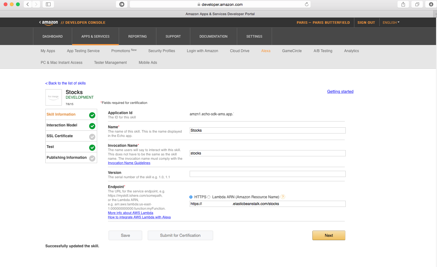Reload the page with the refresh icon
This screenshot has height=267, width=437.
pyautogui.click(x=307, y=4)
